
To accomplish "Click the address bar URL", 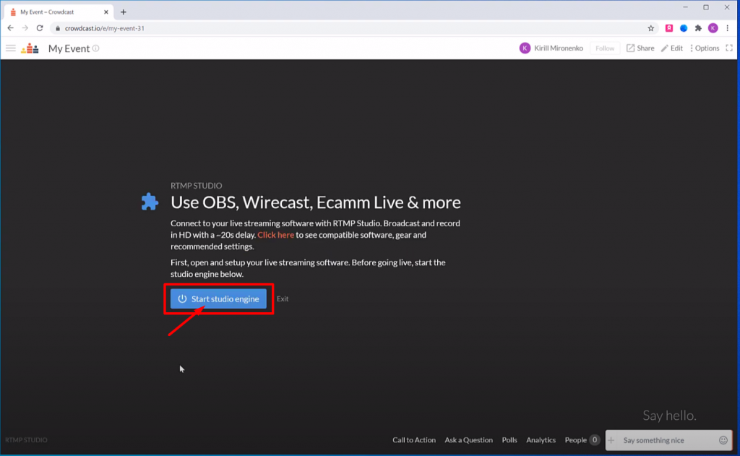I will pyautogui.click(x=104, y=28).
